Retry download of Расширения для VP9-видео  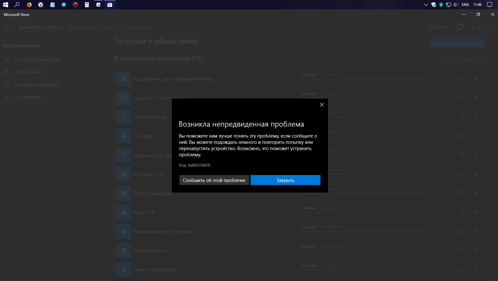point(461,231)
